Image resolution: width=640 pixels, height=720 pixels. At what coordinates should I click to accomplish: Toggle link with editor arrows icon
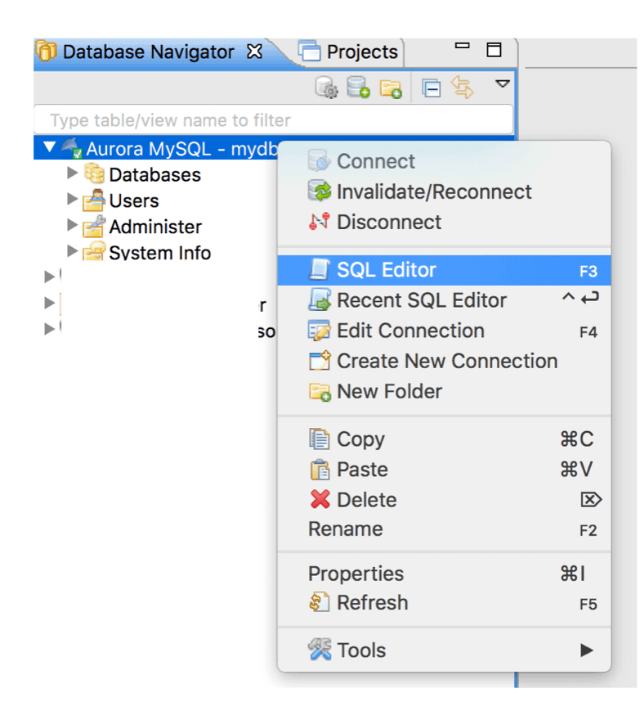point(462,88)
